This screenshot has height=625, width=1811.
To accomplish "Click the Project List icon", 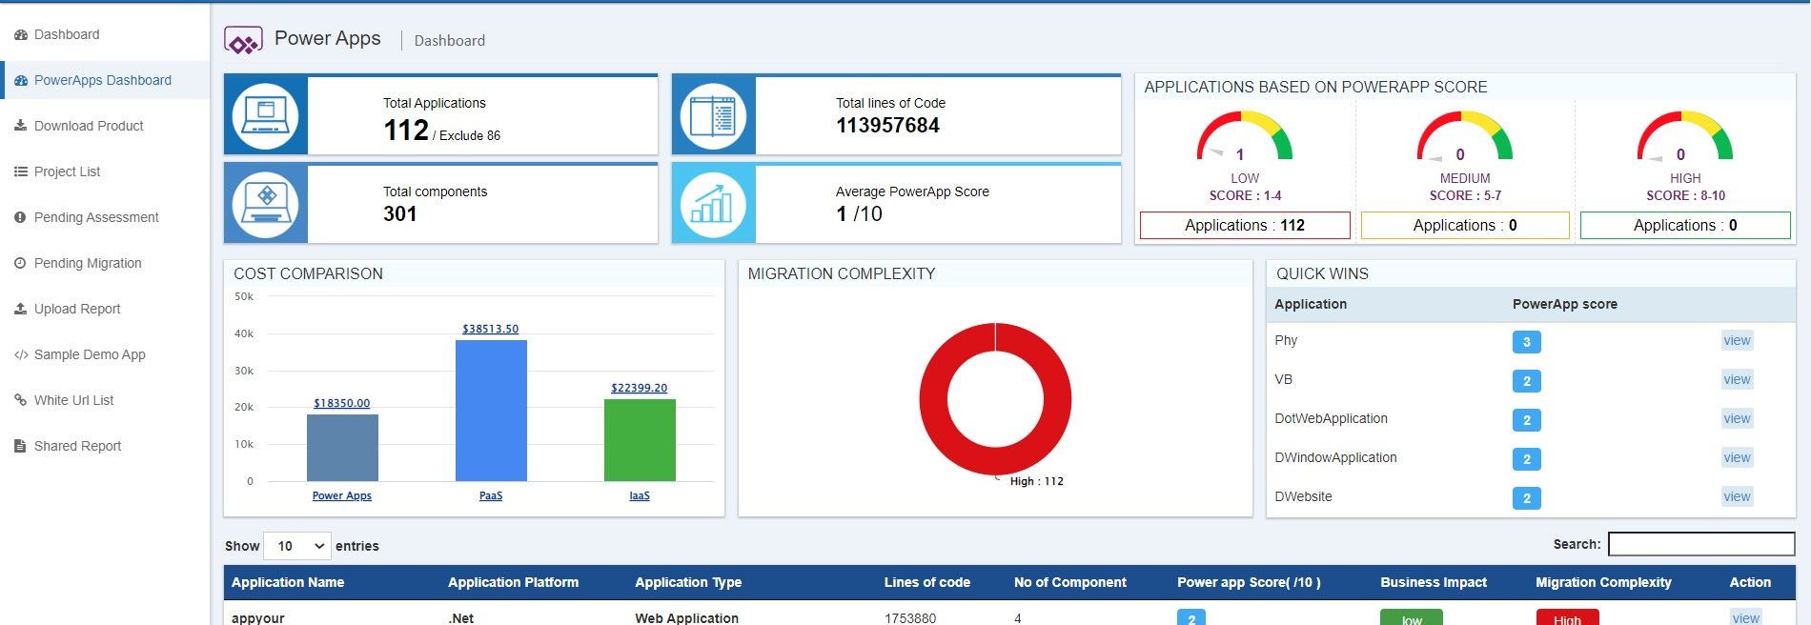I will point(21,171).
